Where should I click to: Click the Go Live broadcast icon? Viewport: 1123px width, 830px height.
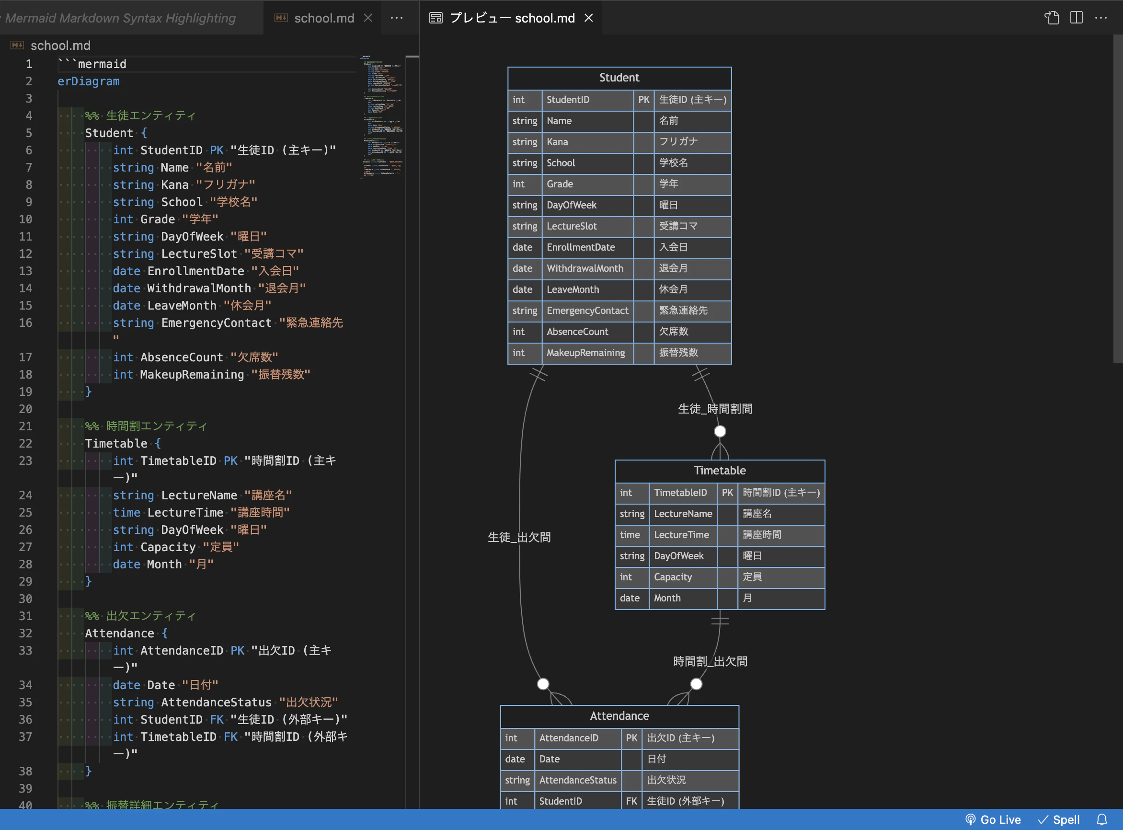[970, 820]
